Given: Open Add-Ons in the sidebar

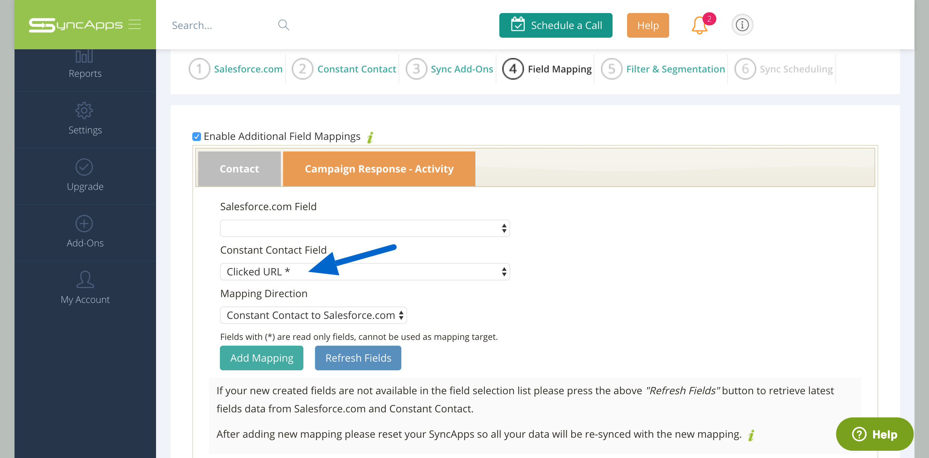Looking at the screenshot, I should tap(85, 233).
